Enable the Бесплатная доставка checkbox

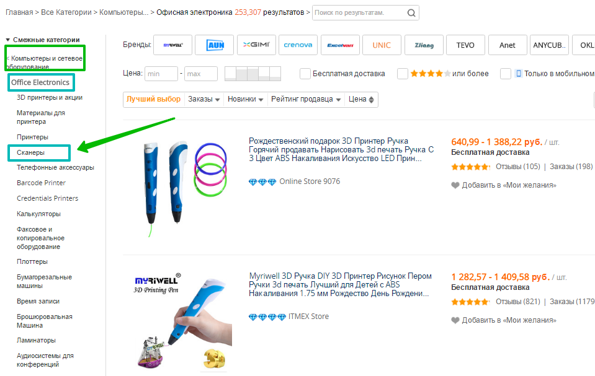(305, 74)
